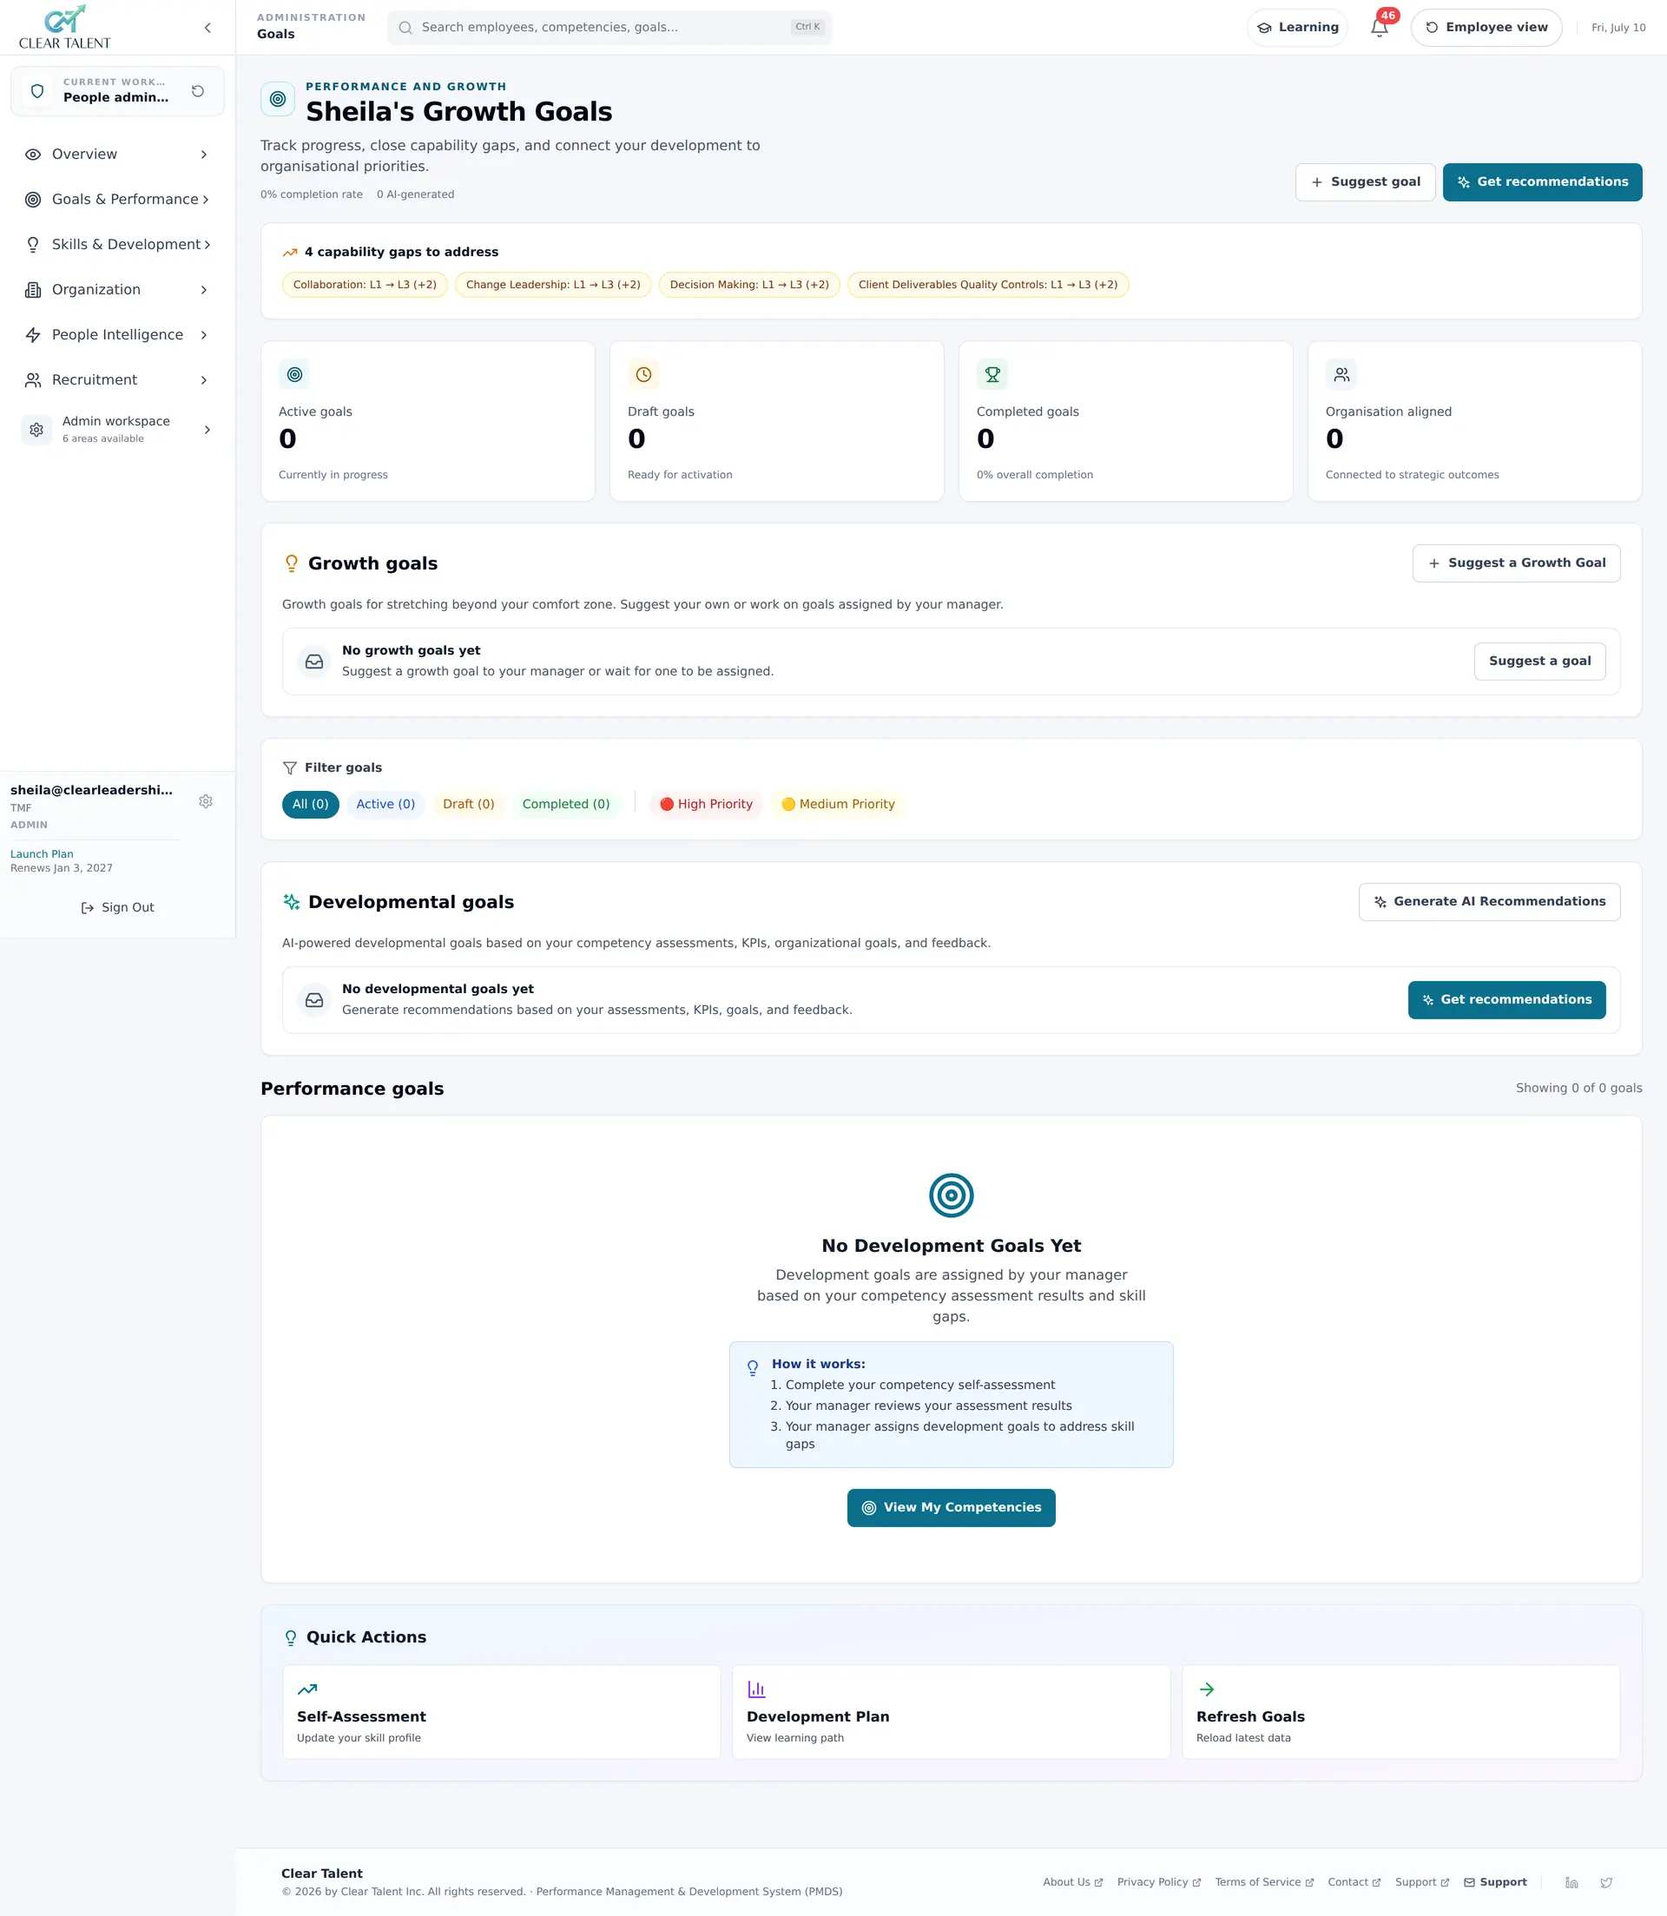Click the Collaboration: L1 → L3 gap chip
1667x1916 pixels.
[x=365, y=285]
